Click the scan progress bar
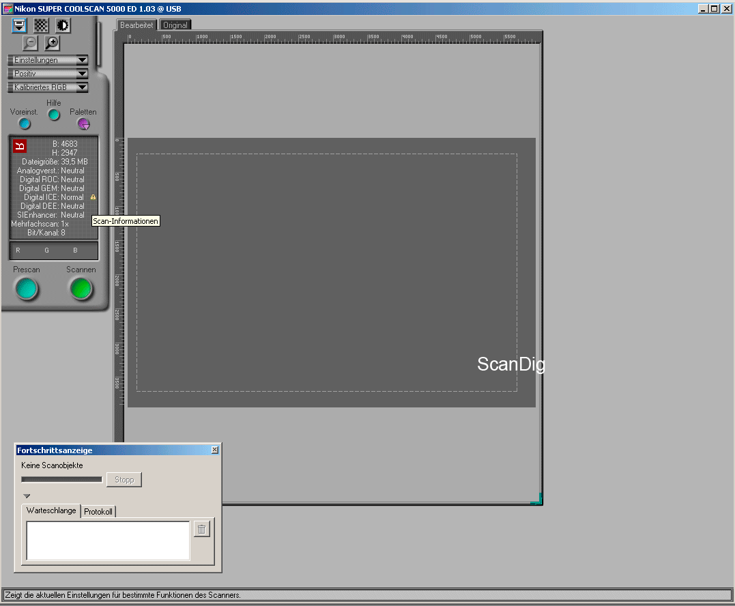 (x=62, y=480)
